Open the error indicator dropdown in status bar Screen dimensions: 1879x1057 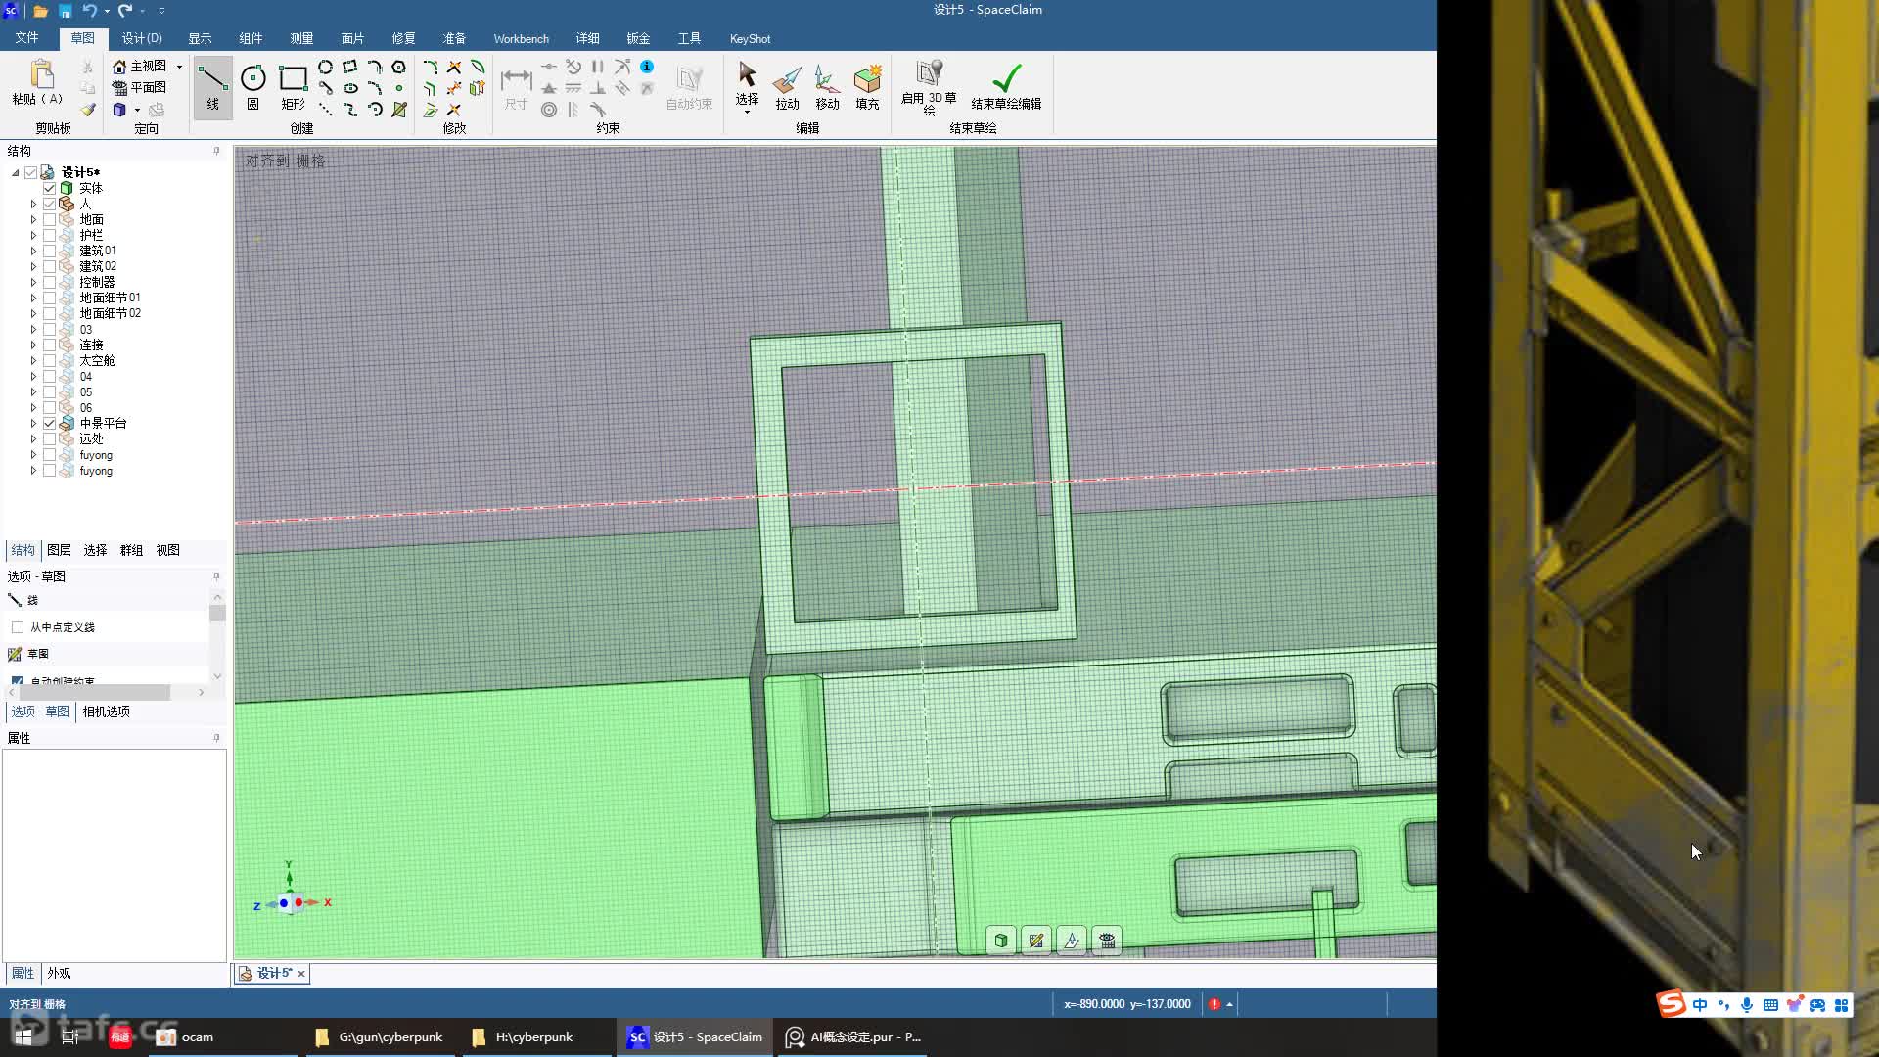tap(1229, 1004)
